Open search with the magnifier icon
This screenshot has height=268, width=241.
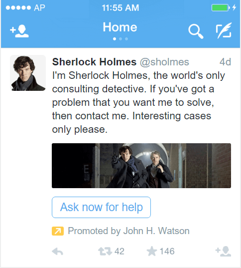[x=196, y=31]
